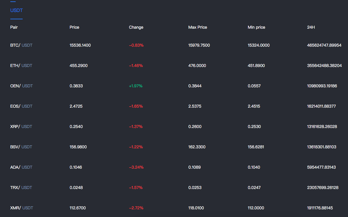Screen dimensions: 348x217
Task: Select XRP max price 0.2600
Action: coord(195,127)
